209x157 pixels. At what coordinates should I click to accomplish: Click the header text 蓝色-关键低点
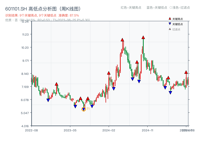point(157,8)
